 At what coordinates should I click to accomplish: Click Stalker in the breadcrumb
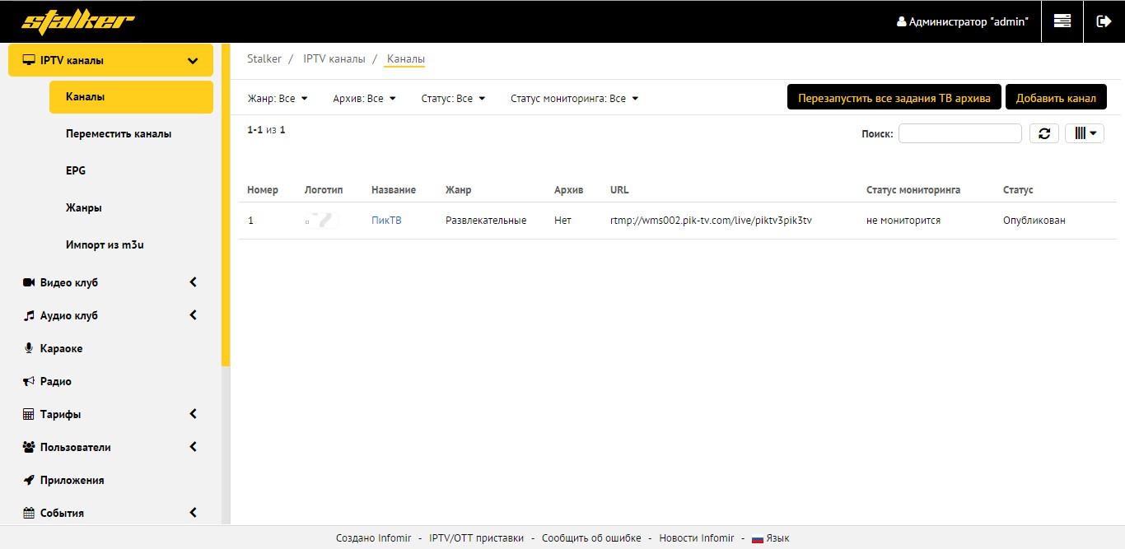click(x=264, y=58)
